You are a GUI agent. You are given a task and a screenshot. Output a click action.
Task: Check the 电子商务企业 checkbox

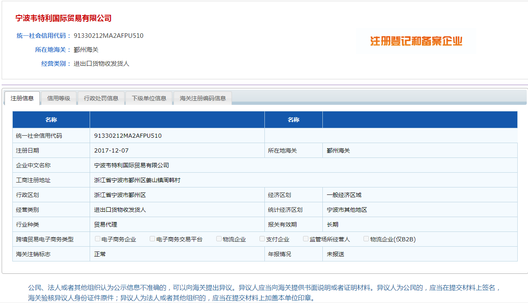pos(97,238)
